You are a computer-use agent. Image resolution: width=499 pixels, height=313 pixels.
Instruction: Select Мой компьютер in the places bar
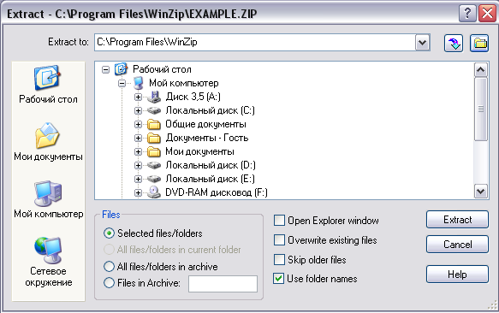(48, 198)
